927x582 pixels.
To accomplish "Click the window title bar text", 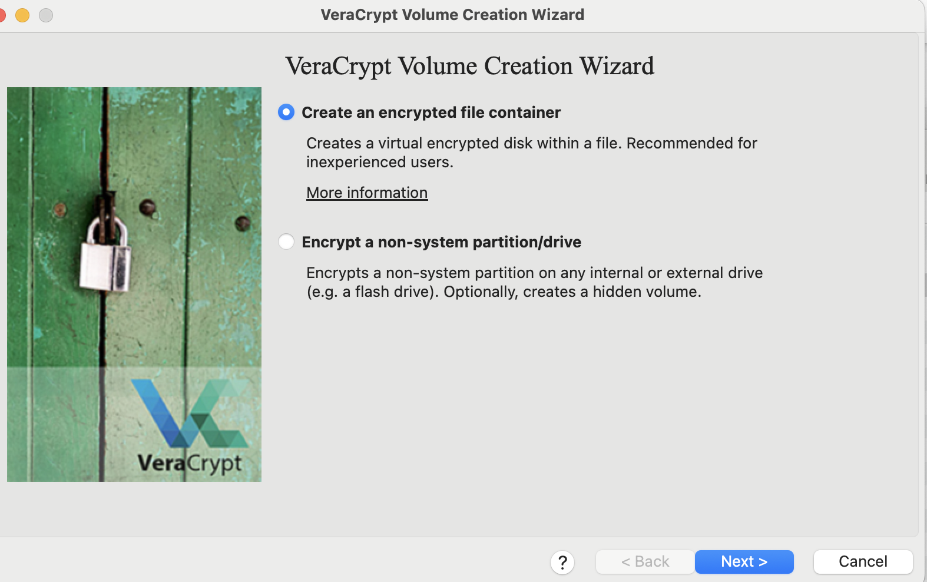I will (452, 15).
